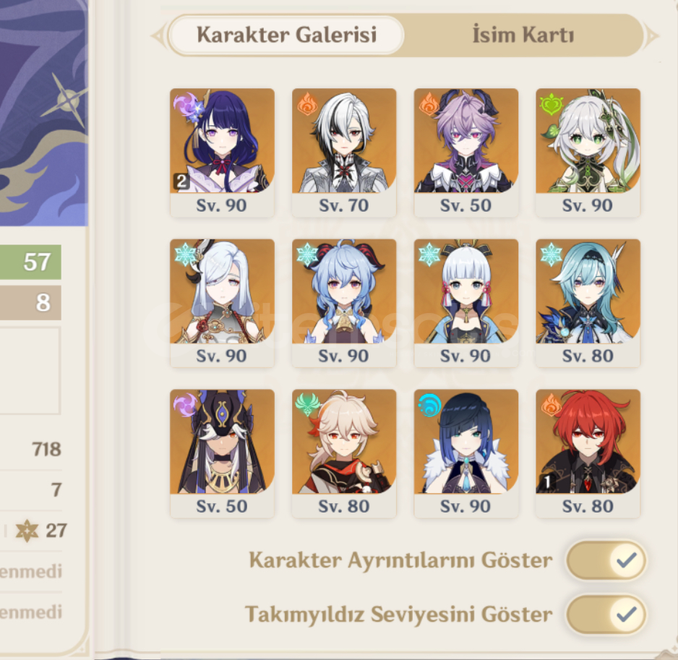678x660 pixels.
Task: Click the Pyro element icon on purple-haired horned character
Action: tap(429, 104)
